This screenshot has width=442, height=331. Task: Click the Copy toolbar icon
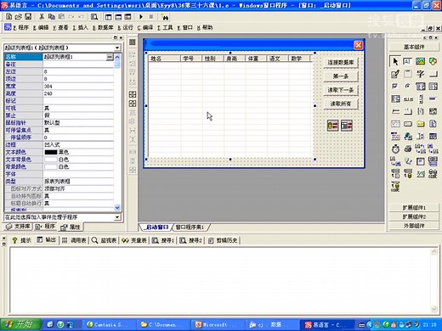pyautogui.click(x=51, y=17)
